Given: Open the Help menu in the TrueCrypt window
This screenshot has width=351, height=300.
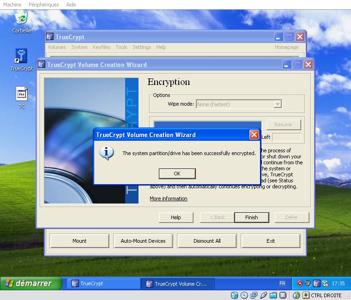Looking at the screenshot, I should [x=161, y=47].
